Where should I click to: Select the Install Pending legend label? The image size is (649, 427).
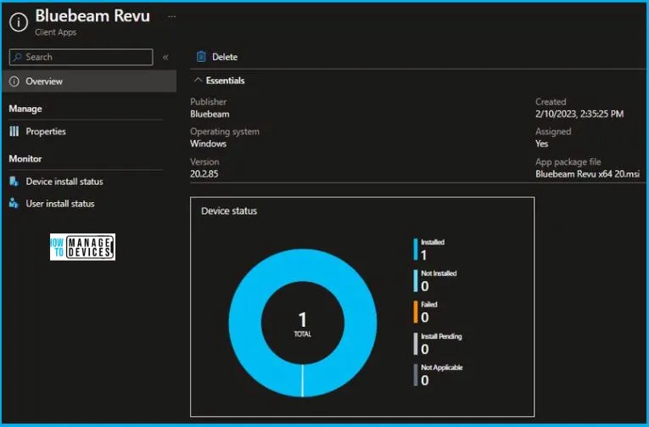pyautogui.click(x=441, y=336)
